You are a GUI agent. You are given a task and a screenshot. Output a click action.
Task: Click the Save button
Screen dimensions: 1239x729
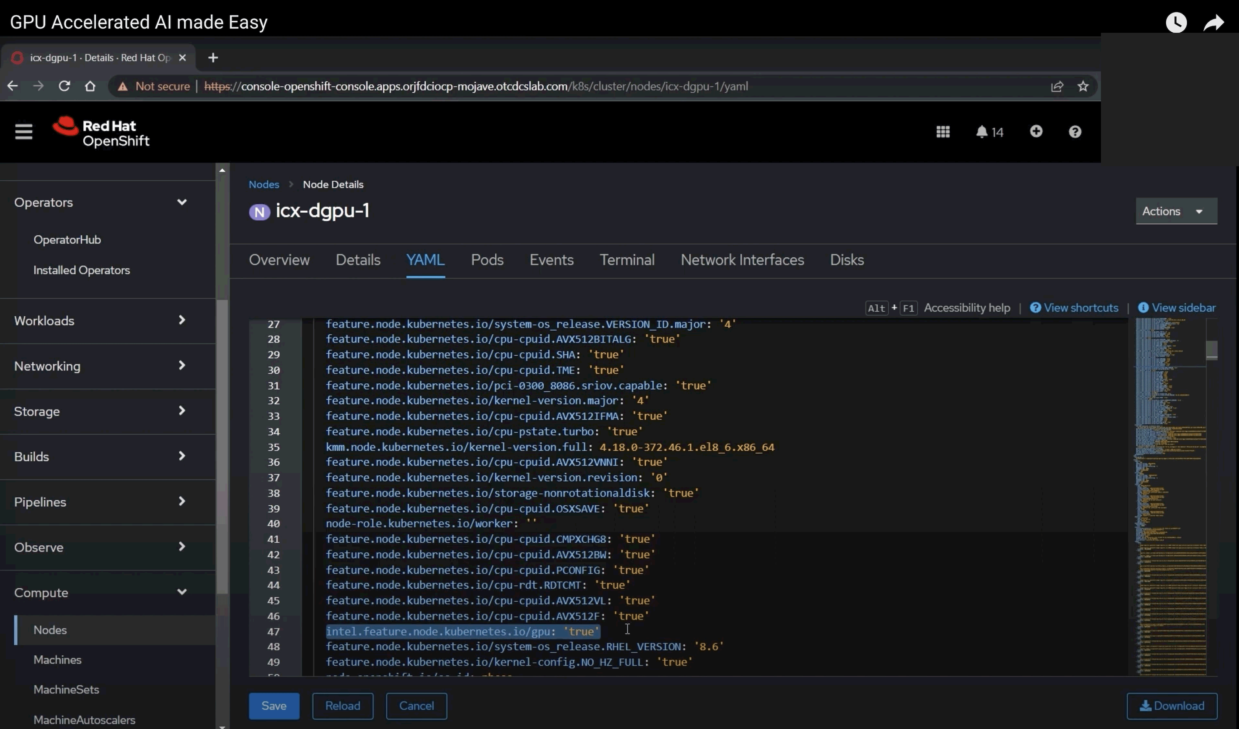274,706
